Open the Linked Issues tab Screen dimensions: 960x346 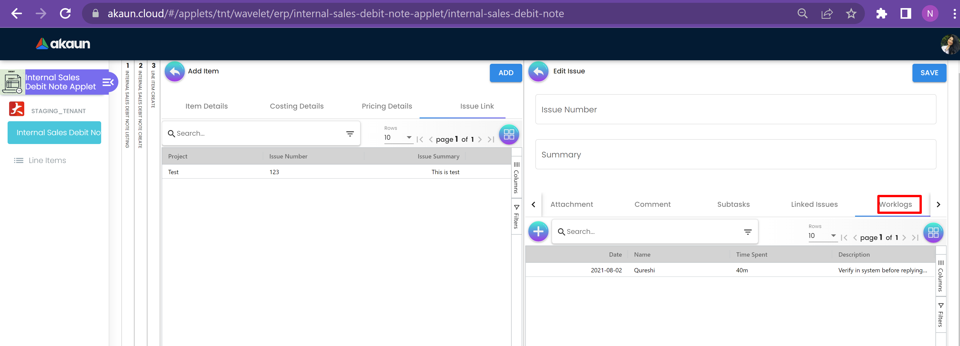(814, 204)
